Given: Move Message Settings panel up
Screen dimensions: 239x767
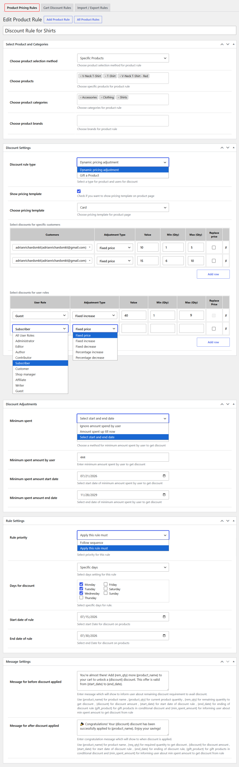Looking at the screenshot, I should click(222, 662).
